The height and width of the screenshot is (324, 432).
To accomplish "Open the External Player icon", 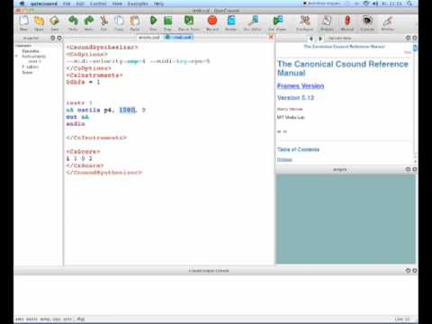I will click(x=277, y=22).
